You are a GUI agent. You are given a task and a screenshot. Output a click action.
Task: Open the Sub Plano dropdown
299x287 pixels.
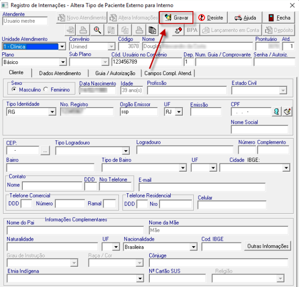pyautogui.click(x=105, y=62)
